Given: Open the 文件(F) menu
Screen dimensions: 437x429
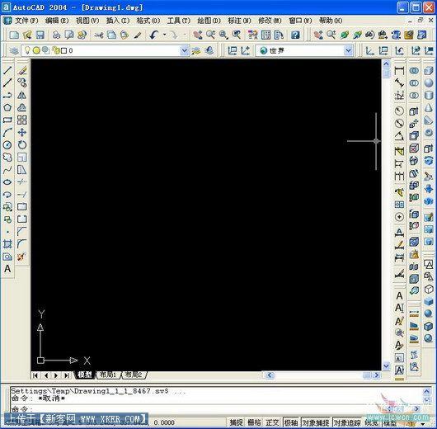Looking at the screenshot, I should (26, 21).
